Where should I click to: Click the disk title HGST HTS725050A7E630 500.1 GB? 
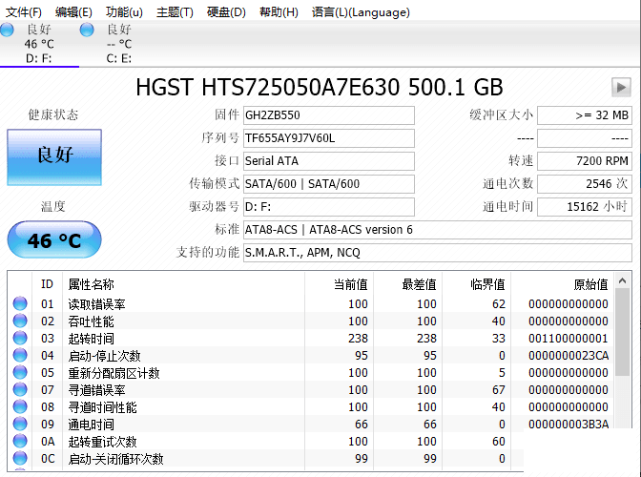(320, 87)
